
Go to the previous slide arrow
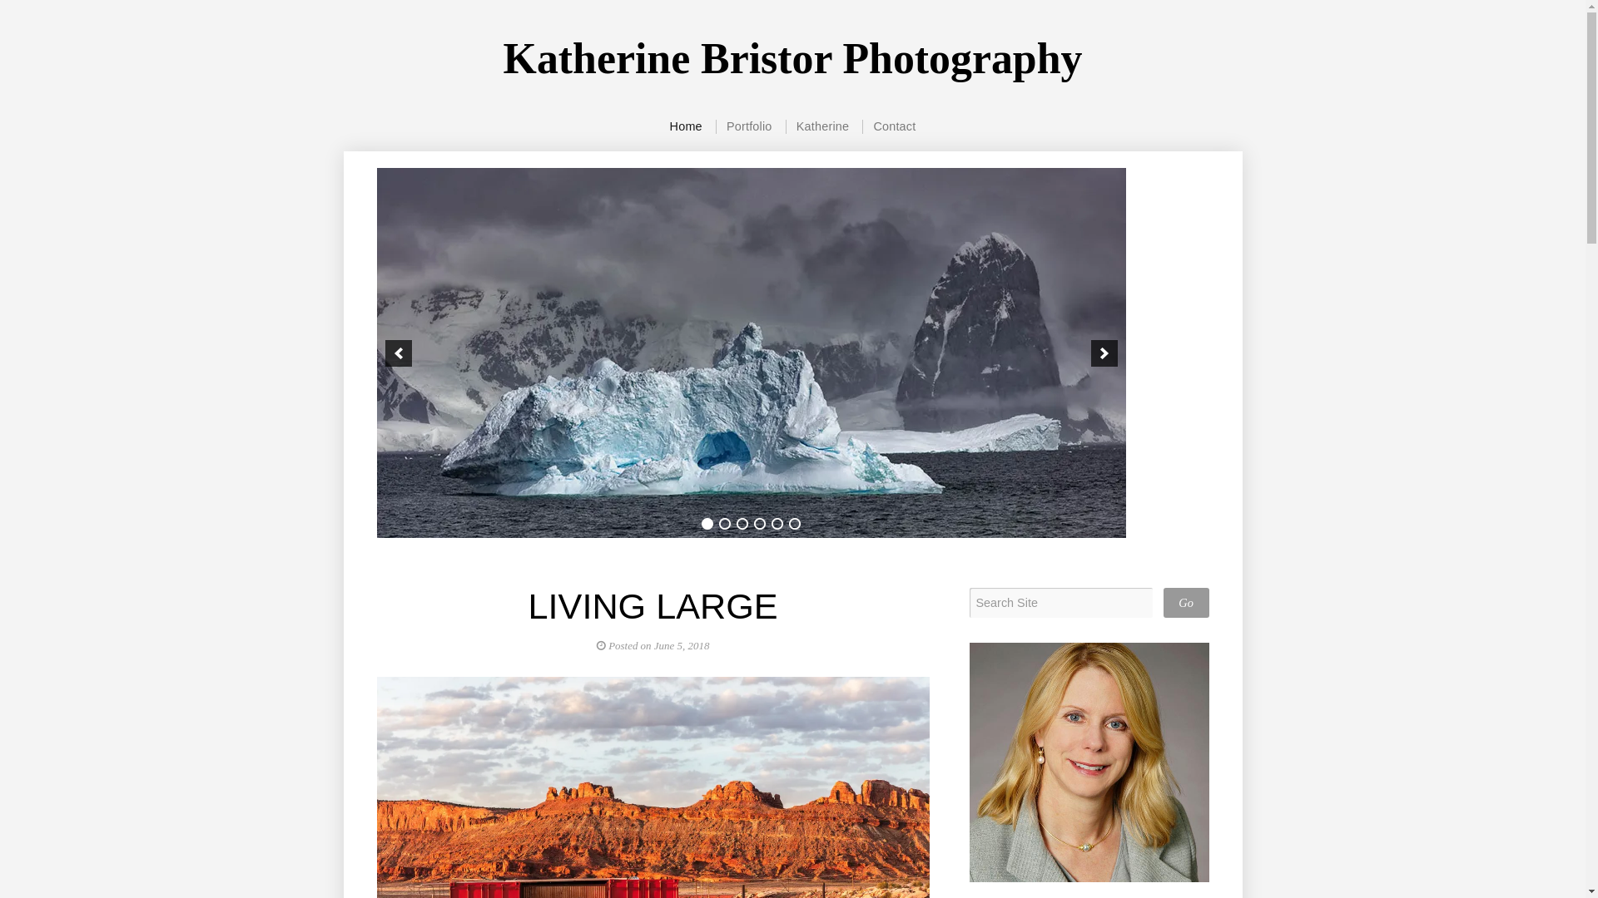tap(398, 353)
